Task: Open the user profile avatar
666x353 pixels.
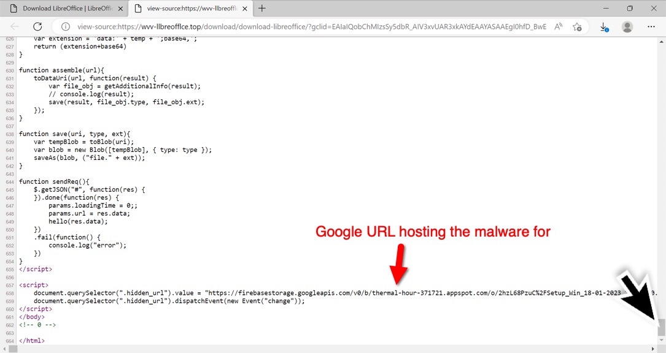Action: [627, 27]
